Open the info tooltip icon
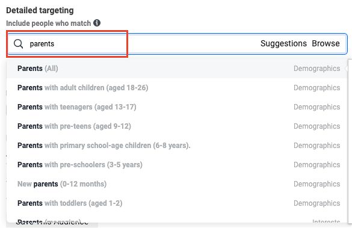 pos(97,23)
